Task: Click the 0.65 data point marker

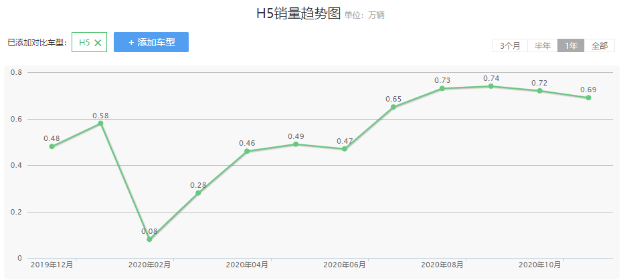Action: point(393,107)
